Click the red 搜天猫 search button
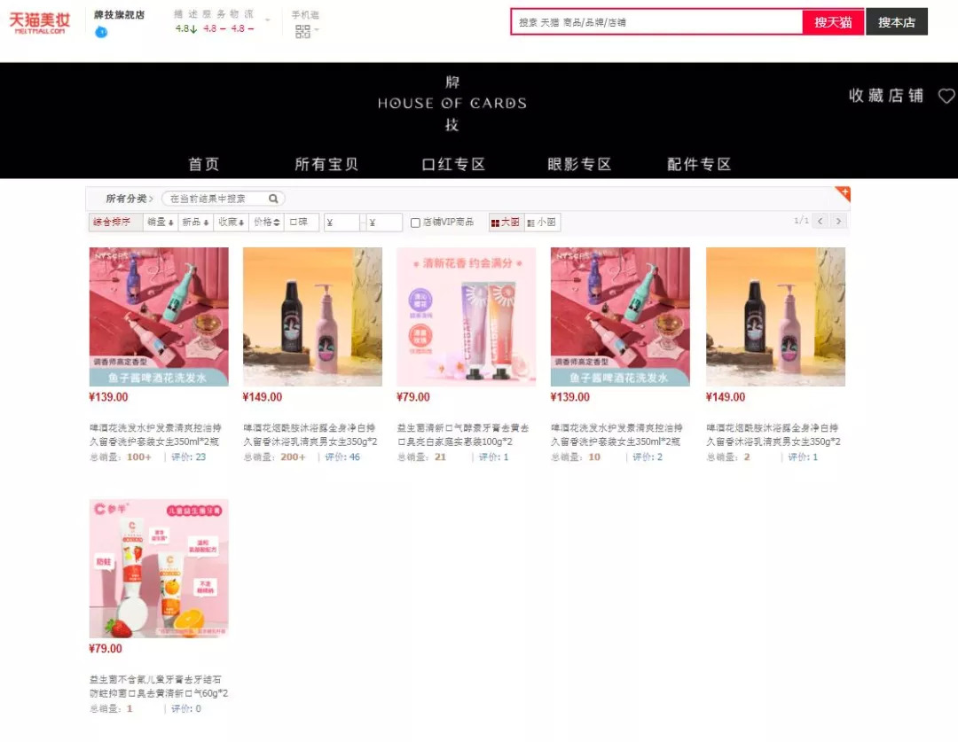The width and height of the screenshot is (958, 742). click(x=833, y=22)
